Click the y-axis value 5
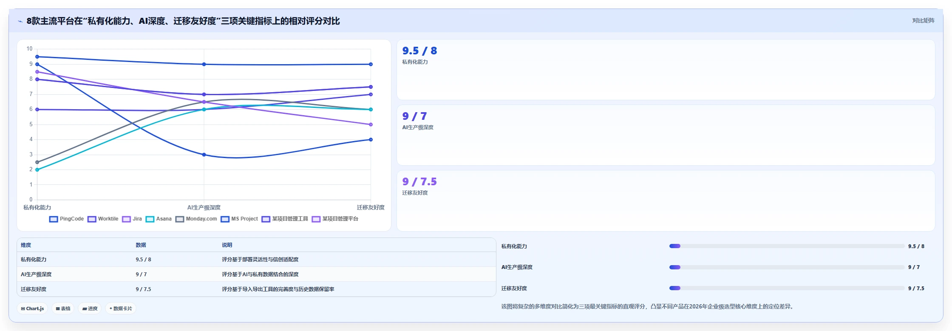 [31, 124]
